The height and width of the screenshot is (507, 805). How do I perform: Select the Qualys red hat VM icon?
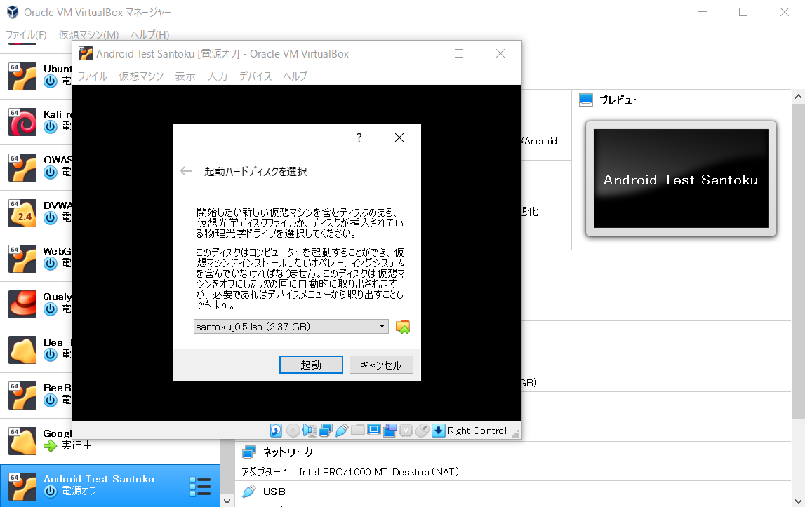[22, 304]
